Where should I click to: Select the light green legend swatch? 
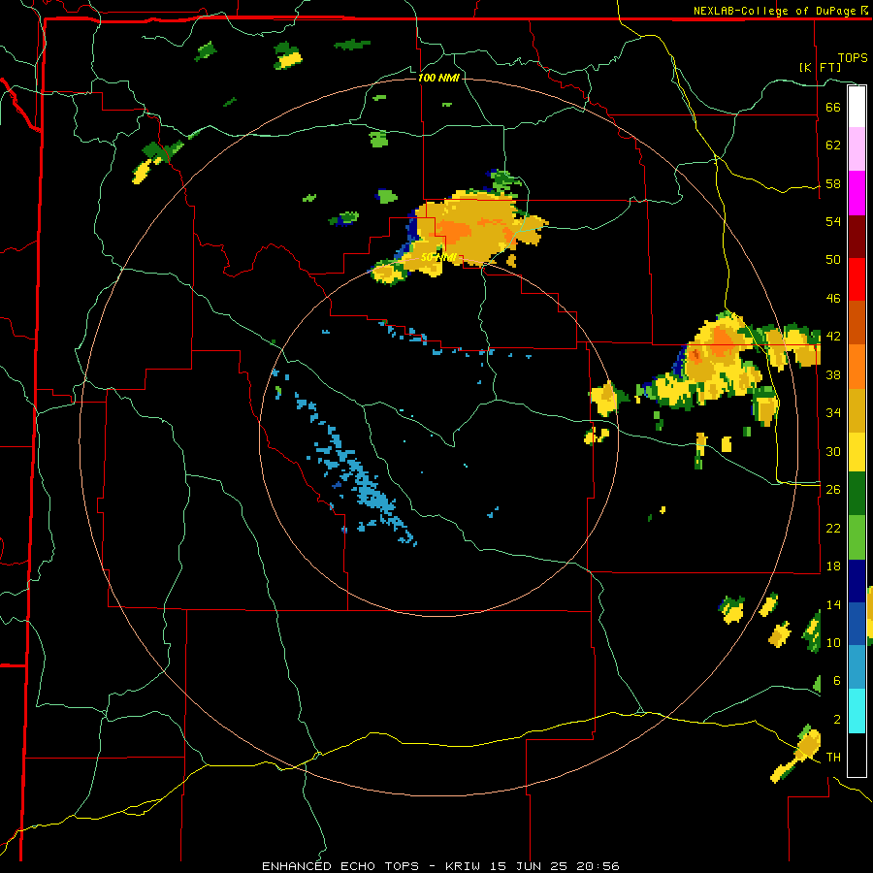[x=857, y=537]
